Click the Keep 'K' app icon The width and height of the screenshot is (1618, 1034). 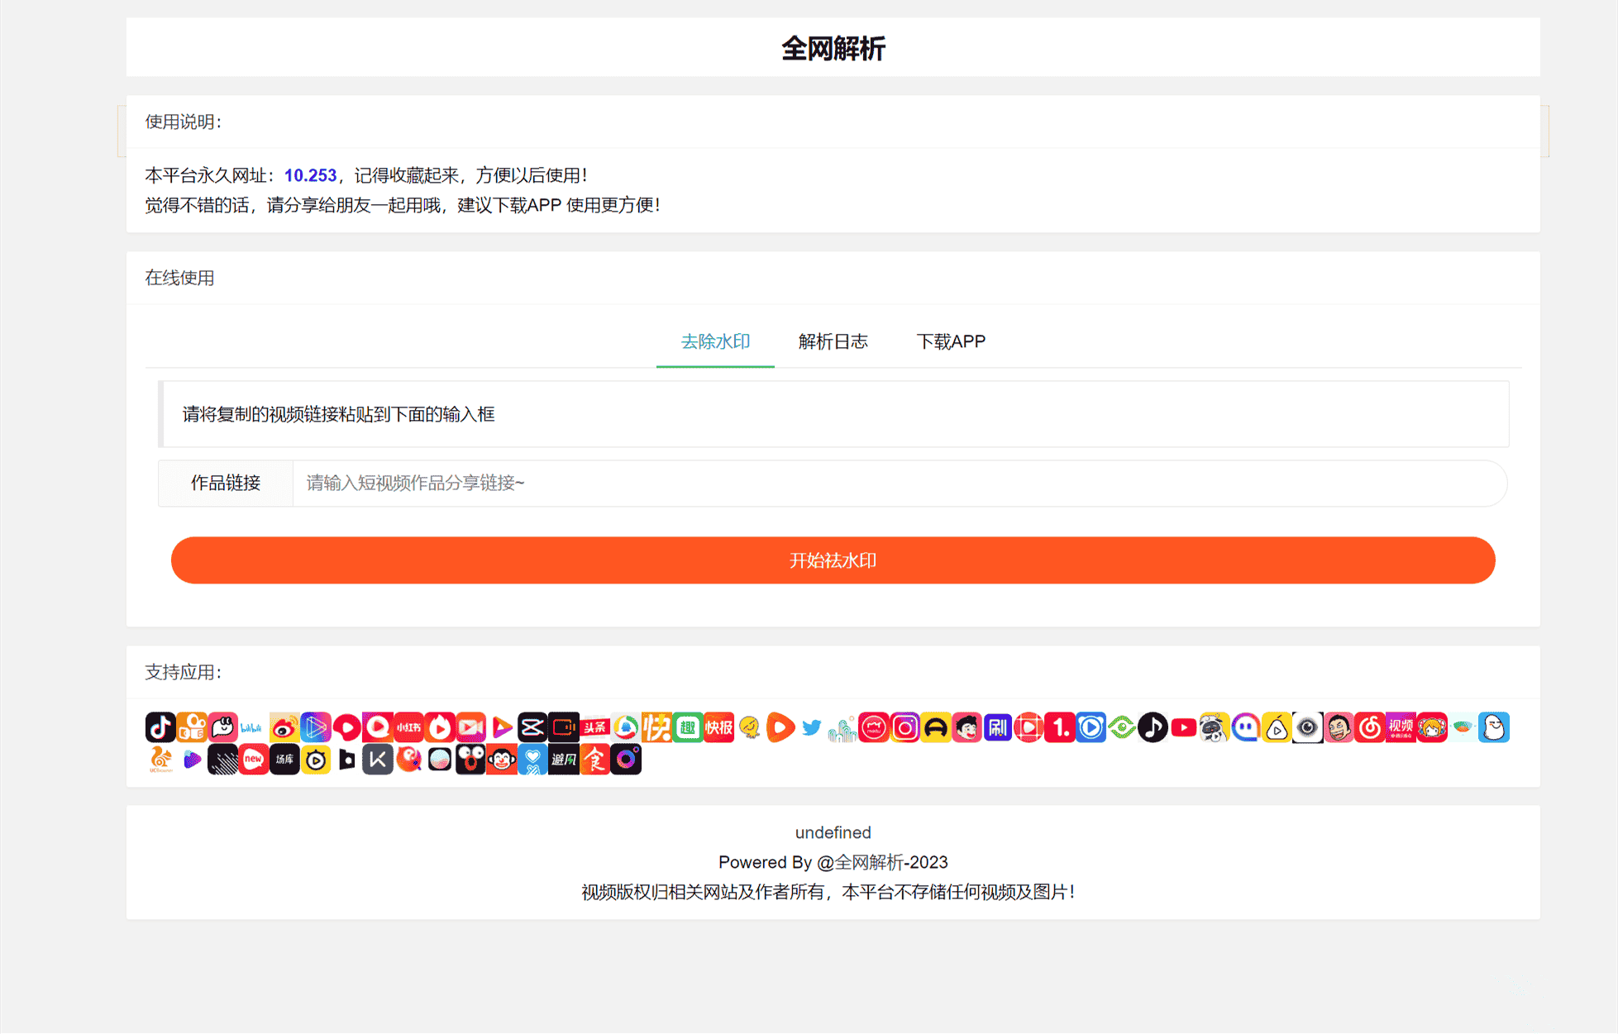pyautogui.click(x=377, y=760)
